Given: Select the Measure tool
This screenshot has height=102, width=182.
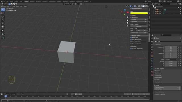Looking at the screenshot, I should (3, 34).
